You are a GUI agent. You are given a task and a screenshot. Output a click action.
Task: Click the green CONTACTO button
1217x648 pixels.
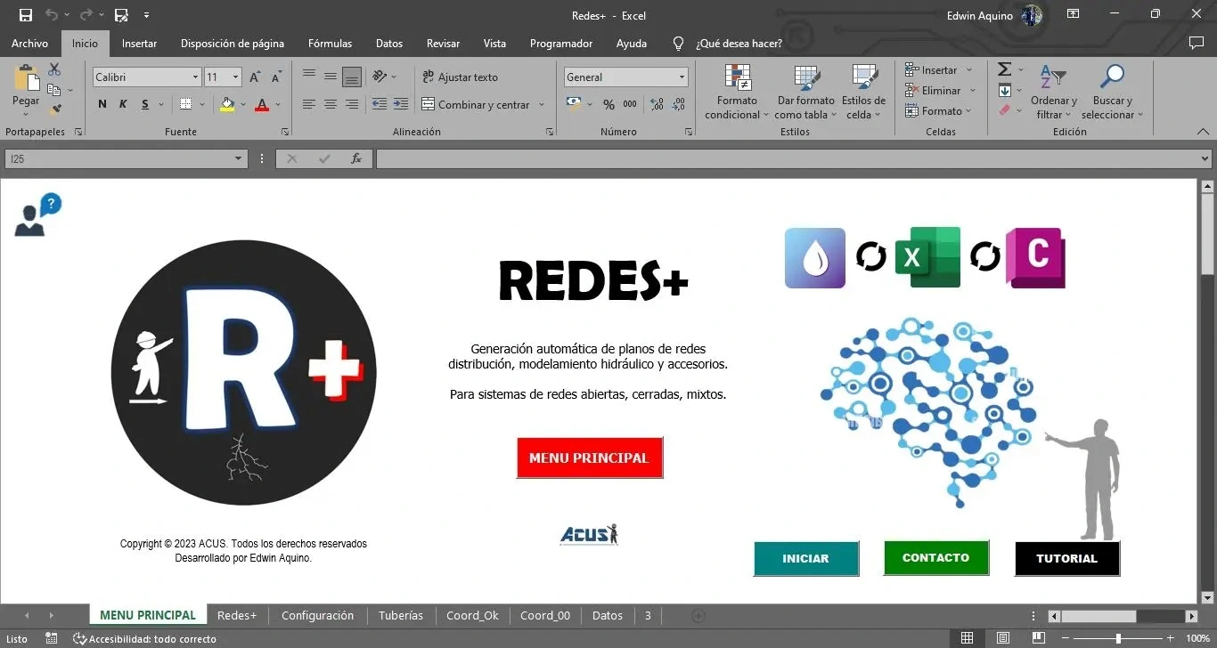click(935, 557)
